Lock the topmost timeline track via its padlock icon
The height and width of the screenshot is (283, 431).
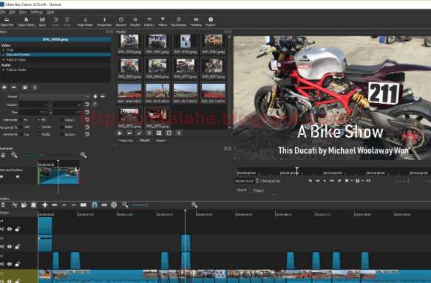click(17, 229)
